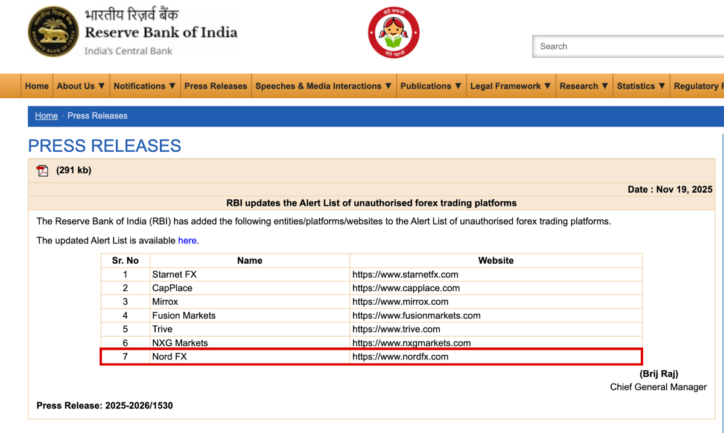The height and width of the screenshot is (433, 724).
Task: Expand the Publications dropdown menu
Action: point(431,86)
